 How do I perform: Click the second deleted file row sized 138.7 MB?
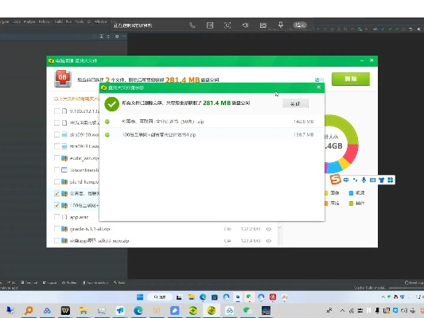pyautogui.click(x=212, y=134)
